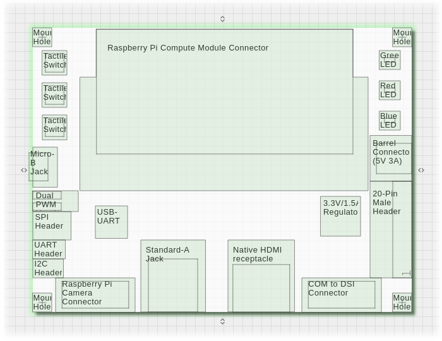Select the COM to DSI Connector
Viewport: 442px width, 341px height.
pyautogui.click(x=342, y=295)
